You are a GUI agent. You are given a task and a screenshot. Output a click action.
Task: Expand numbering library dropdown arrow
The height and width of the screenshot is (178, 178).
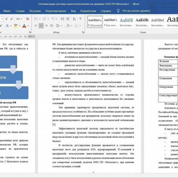(48, 19)
